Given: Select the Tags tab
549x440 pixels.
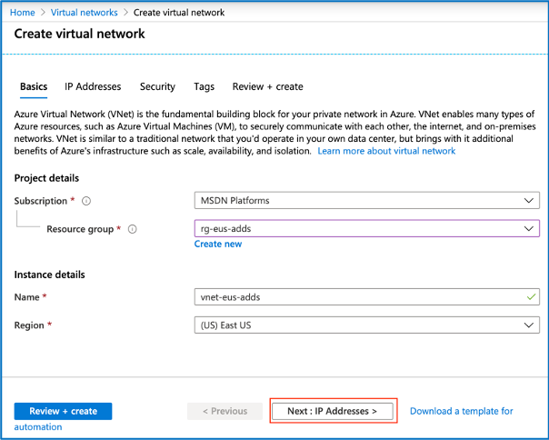Looking at the screenshot, I should [204, 86].
